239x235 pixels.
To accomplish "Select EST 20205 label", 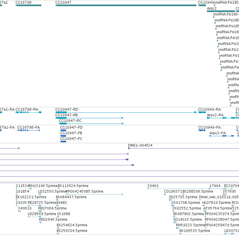I will (x=21, y=203).
